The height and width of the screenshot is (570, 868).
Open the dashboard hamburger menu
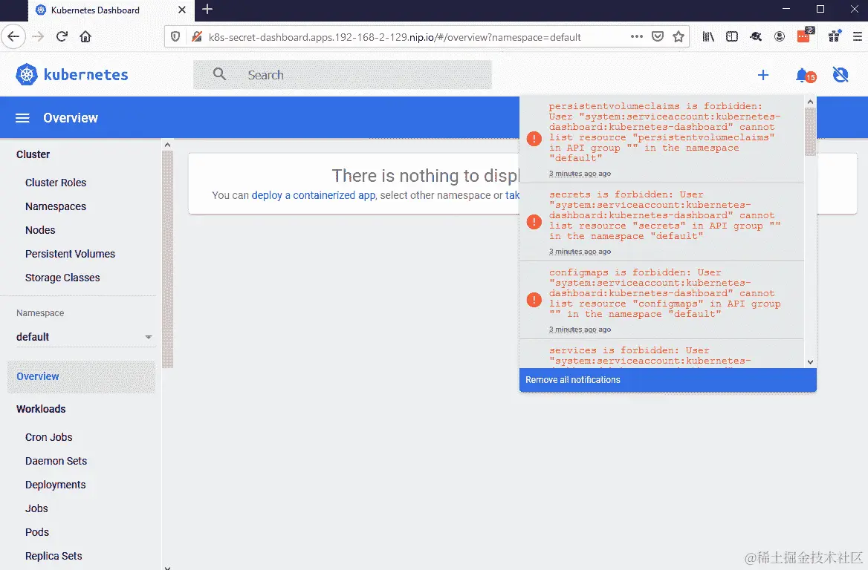tap(22, 117)
